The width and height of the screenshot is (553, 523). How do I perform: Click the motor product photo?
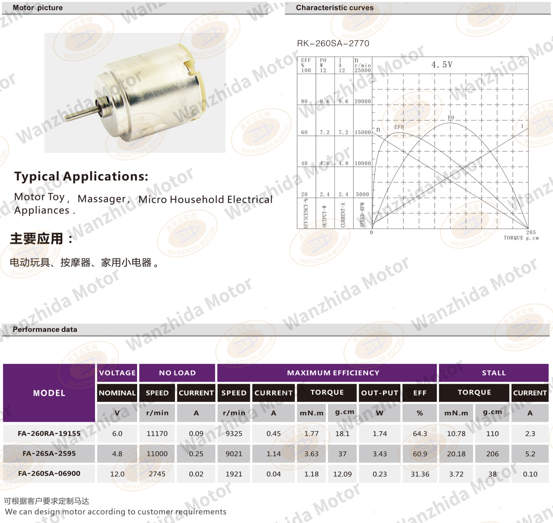(x=135, y=93)
